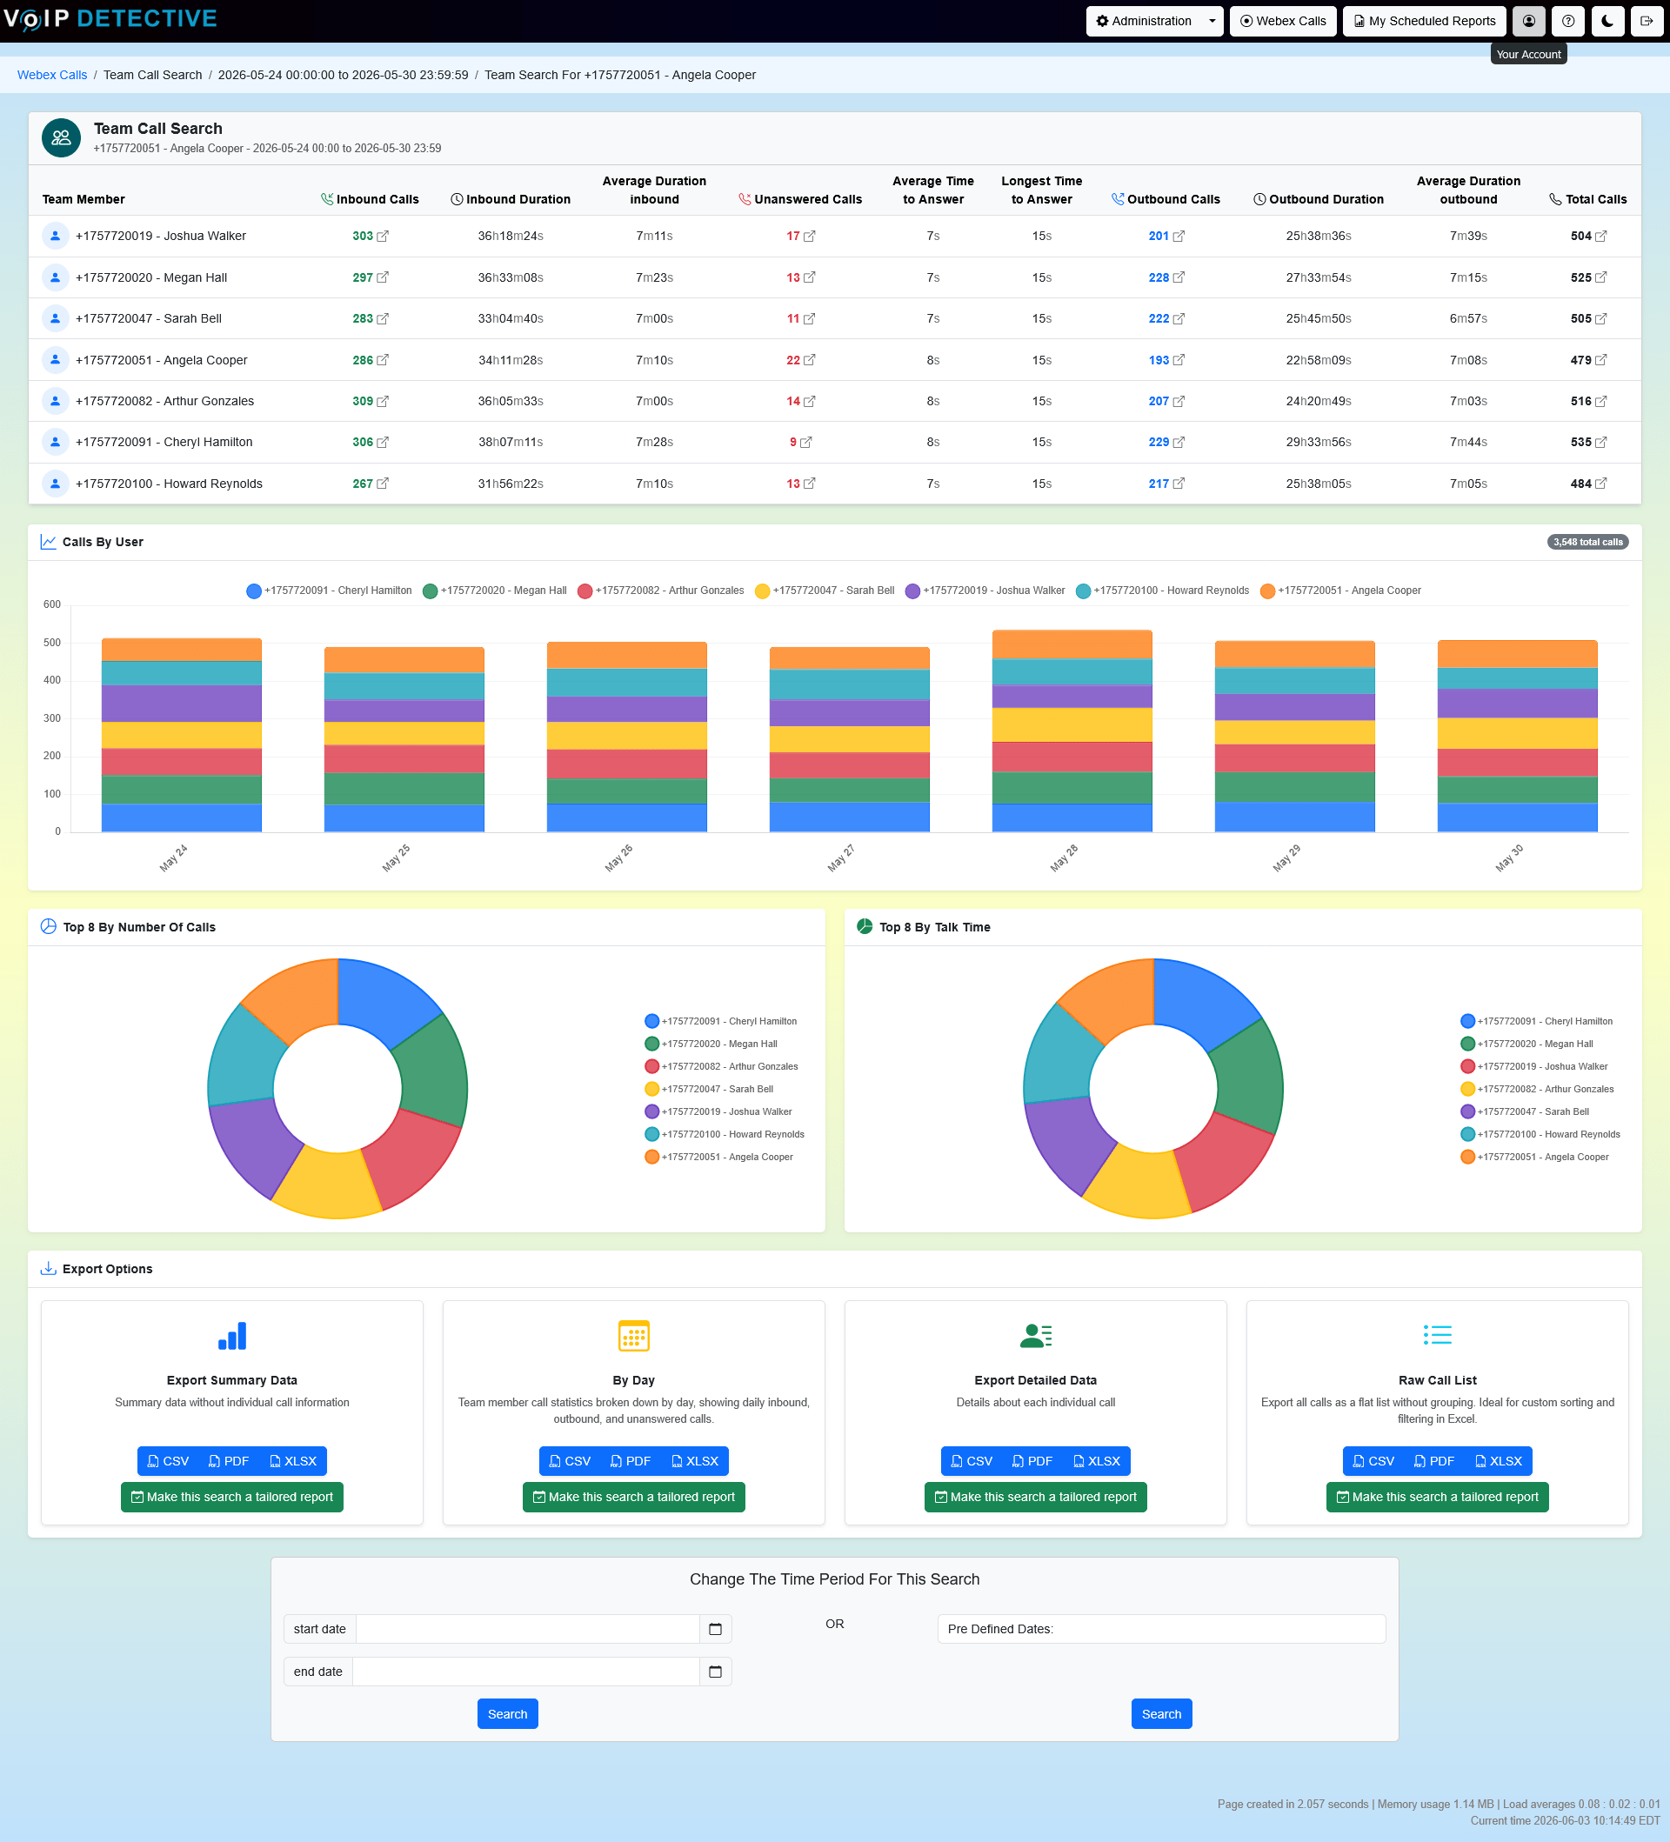
Task: Click Search below Pre Defined Dates
Action: coord(1161,1714)
